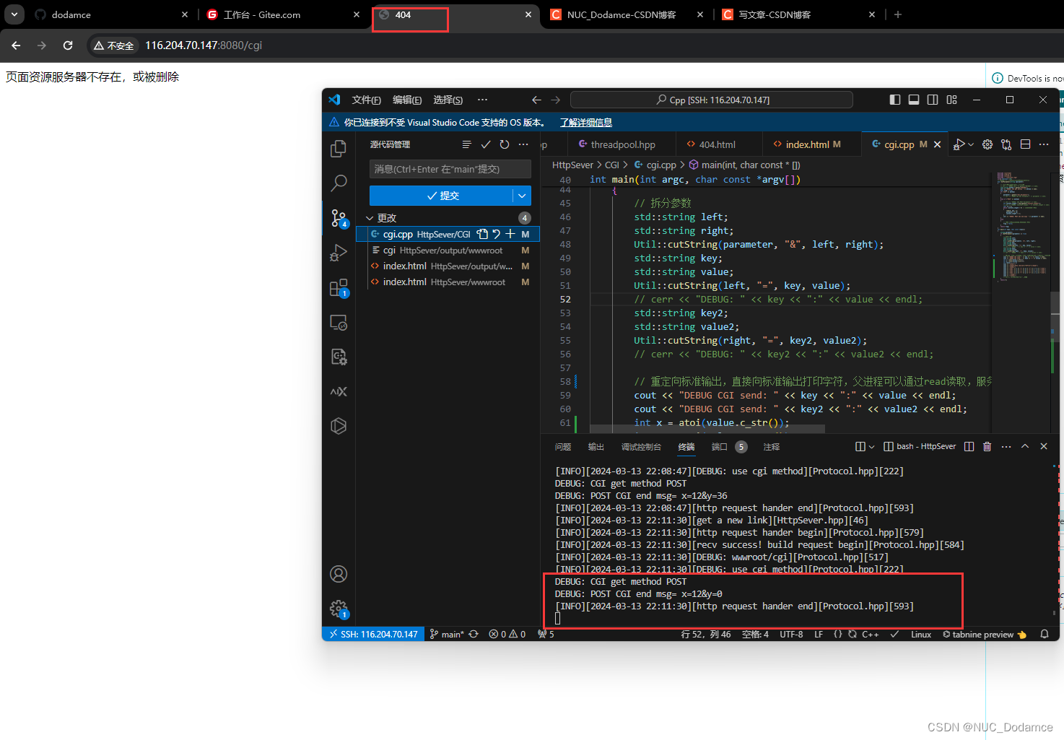Click the editor settings gear icon
This screenshot has width=1064, height=740.
987,144
